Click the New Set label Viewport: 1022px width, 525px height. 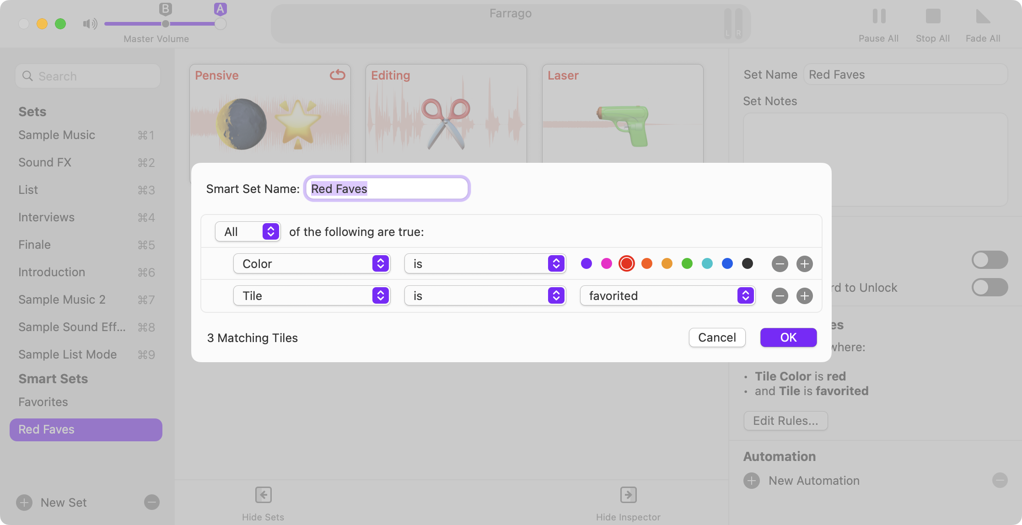64,503
